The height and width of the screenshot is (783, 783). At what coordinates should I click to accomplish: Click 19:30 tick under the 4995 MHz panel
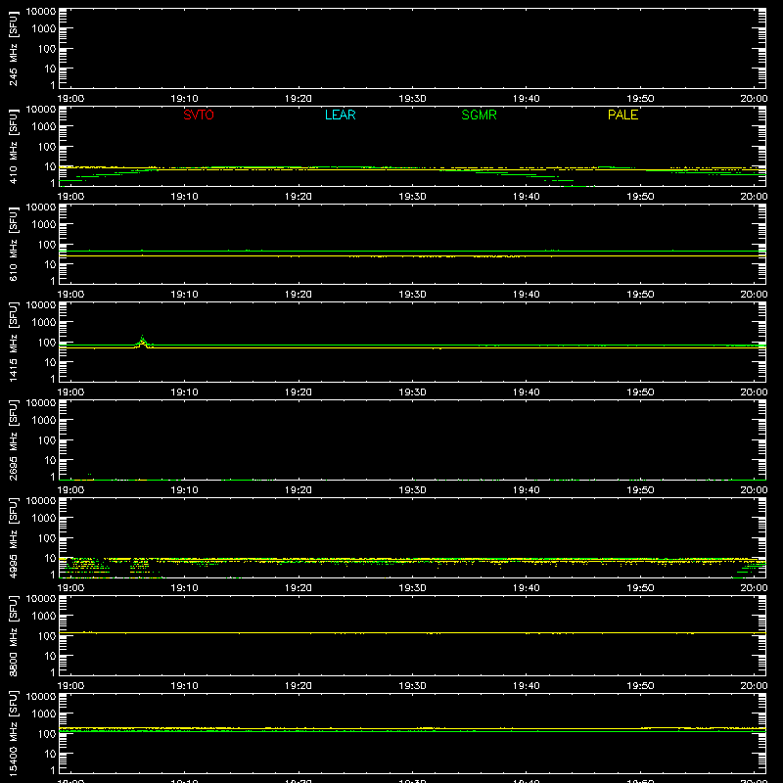(x=412, y=588)
